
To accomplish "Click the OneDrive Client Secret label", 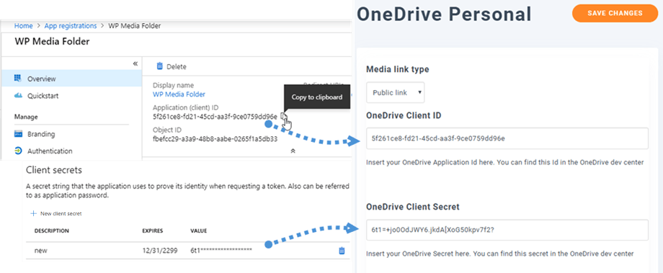I will tap(413, 207).
